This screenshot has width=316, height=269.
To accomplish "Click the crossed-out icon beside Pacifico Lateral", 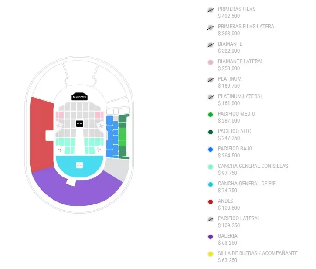I will click(x=211, y=219).
